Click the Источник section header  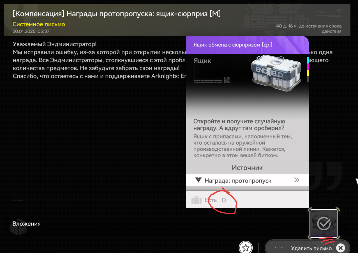pyautogui.click(x=247, y=168)
